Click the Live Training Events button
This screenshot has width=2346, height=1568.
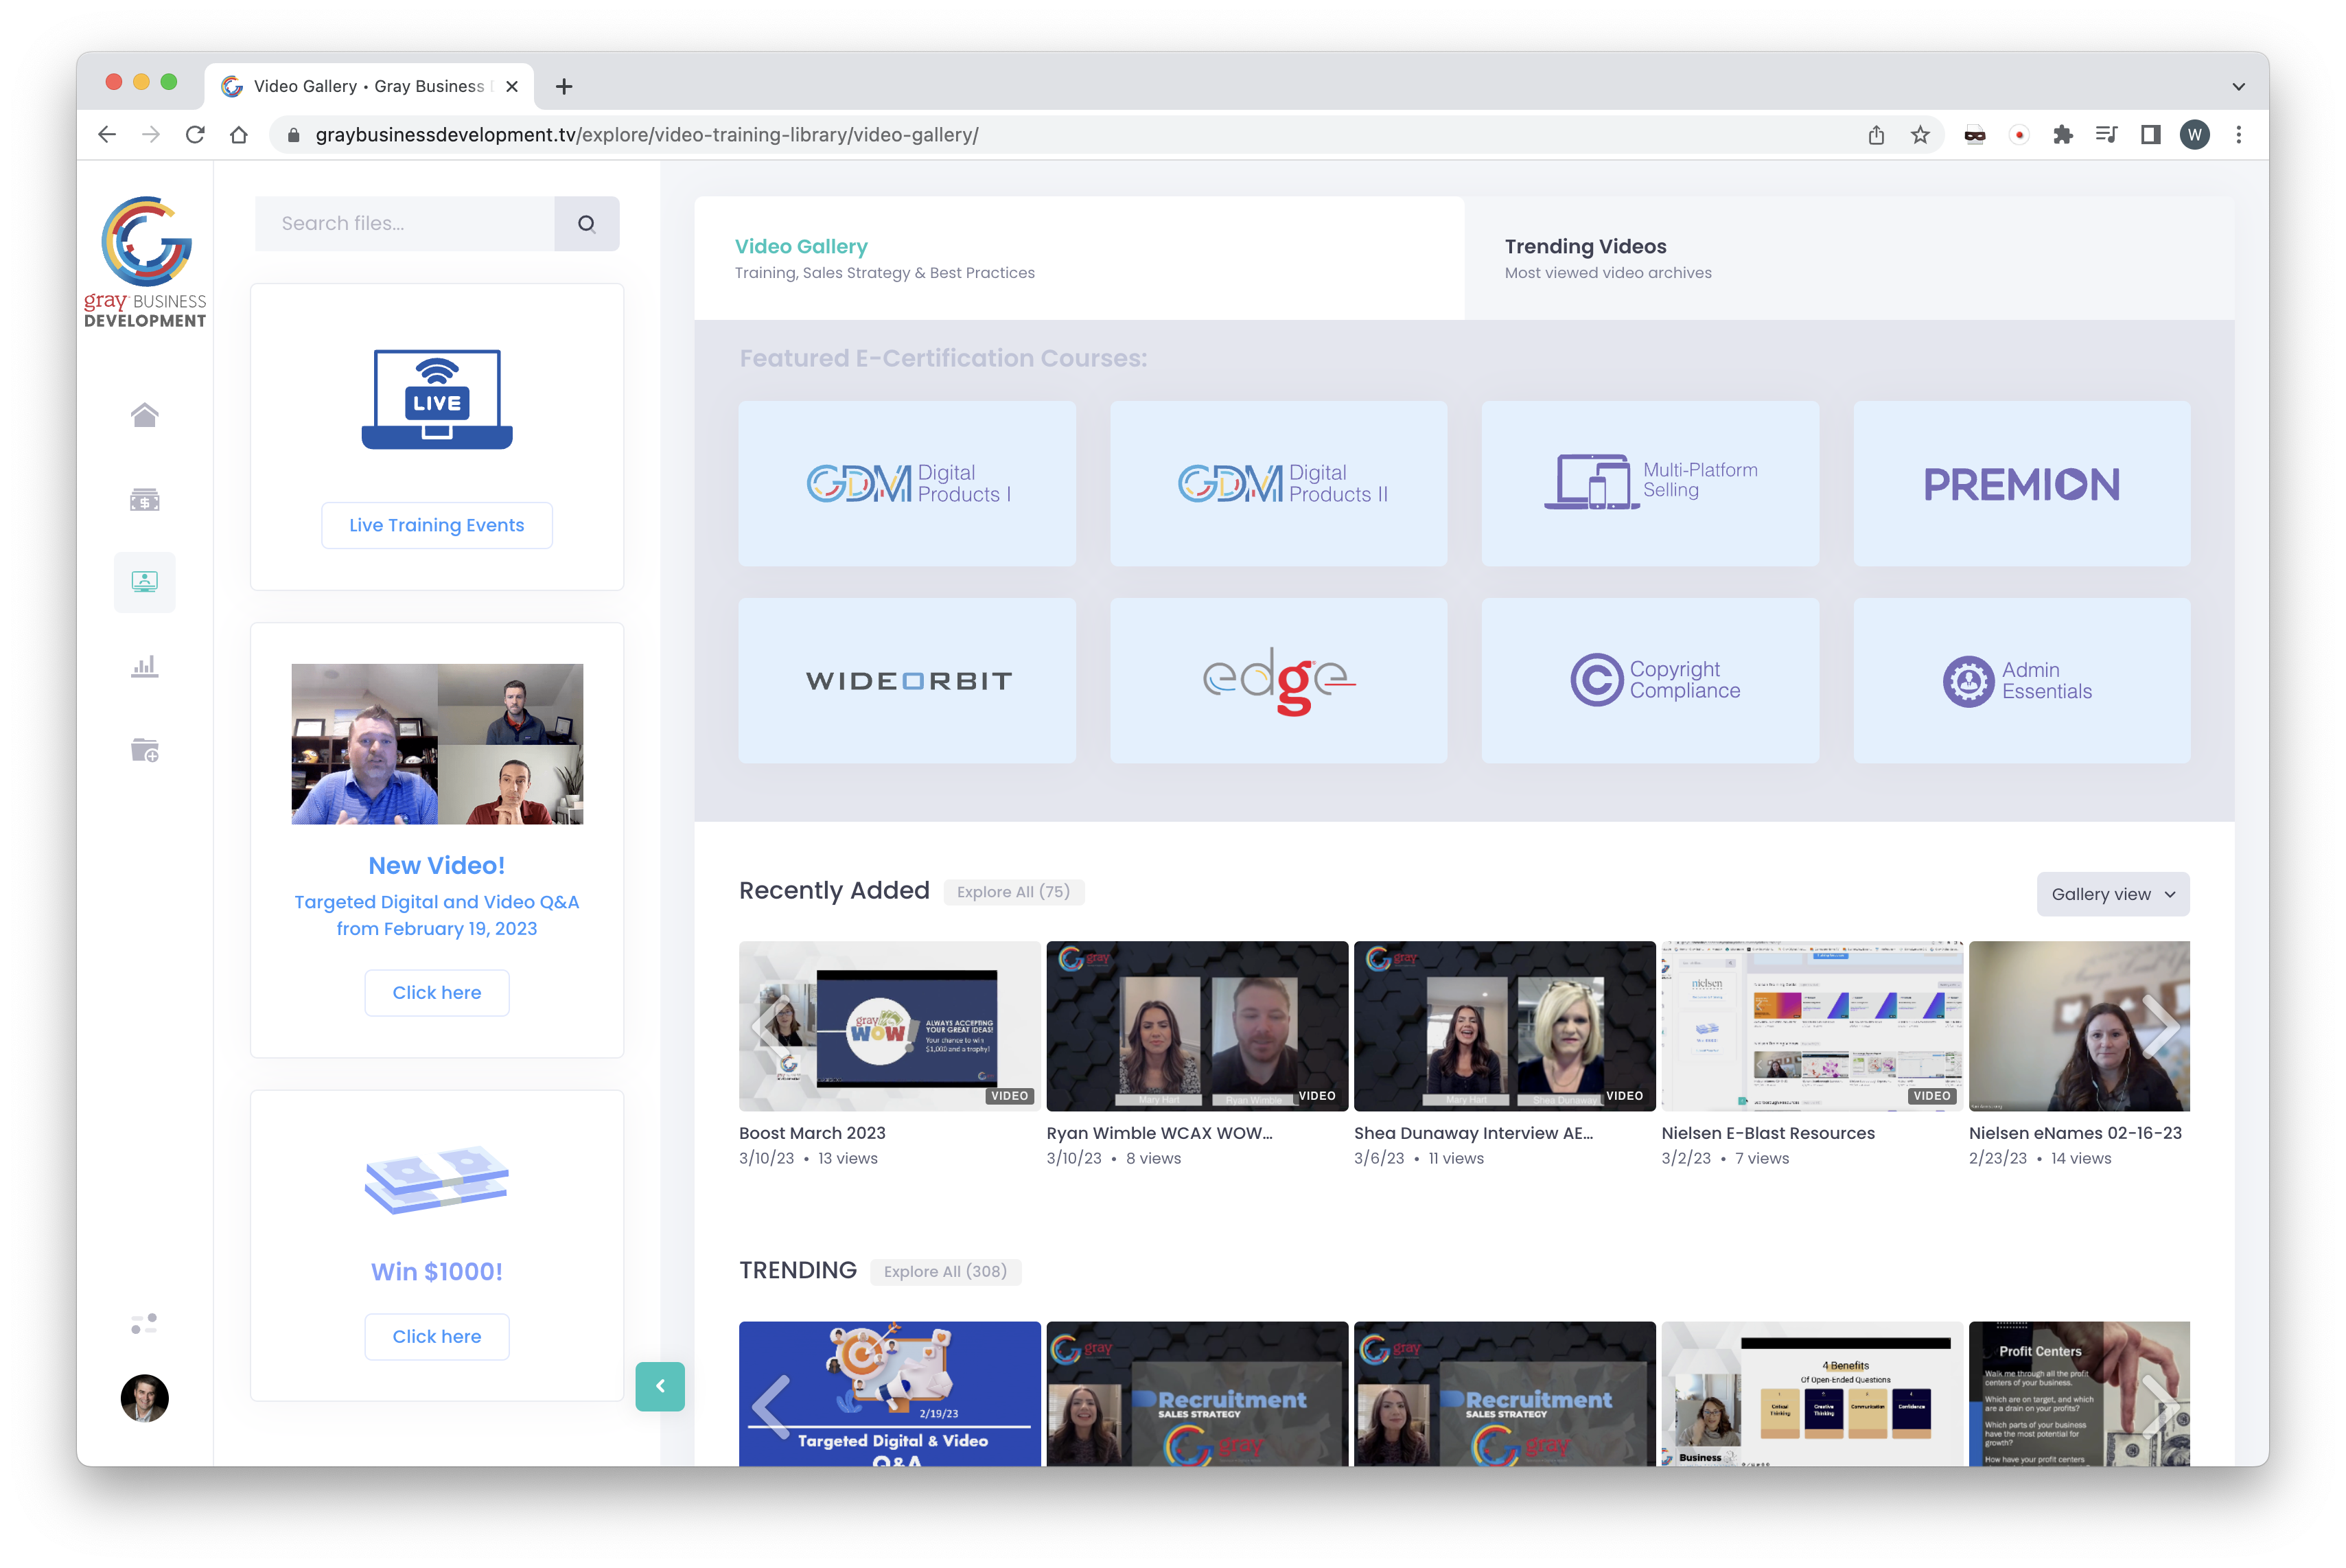coord(437,525)
